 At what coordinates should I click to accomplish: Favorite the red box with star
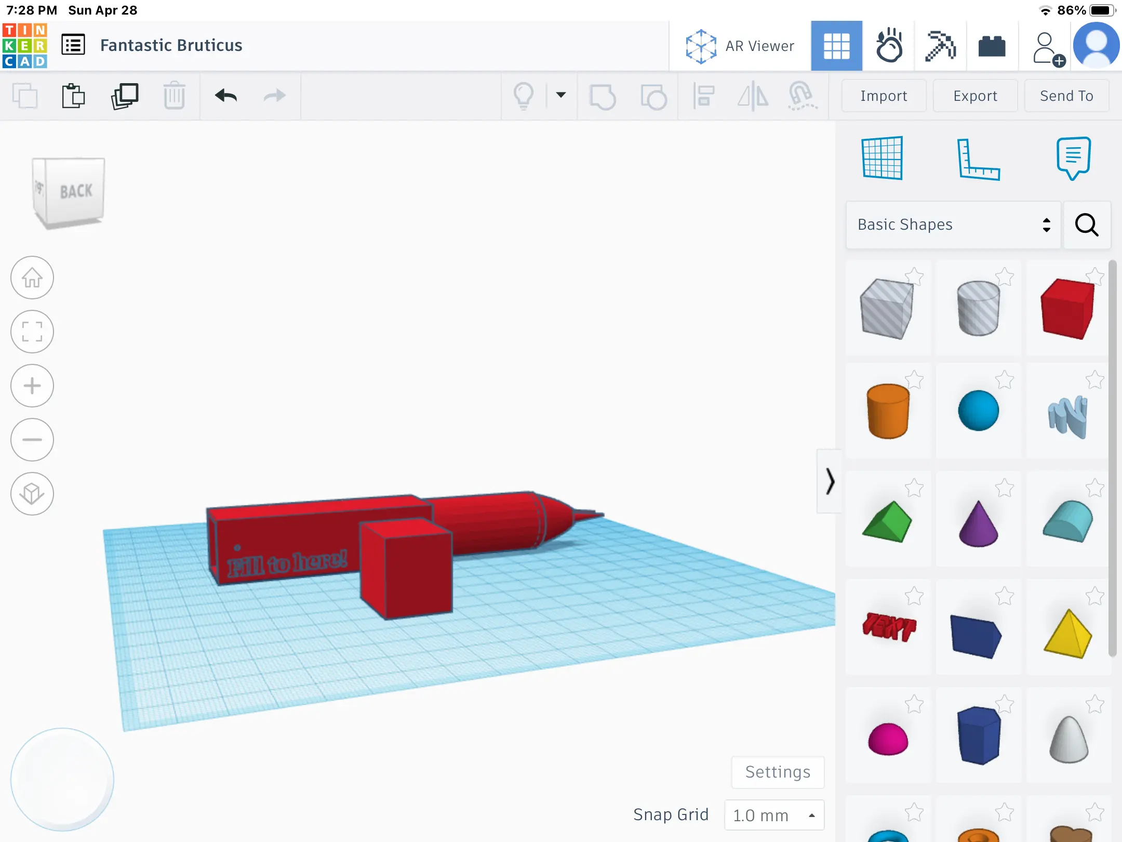pyautogui.click(x=1095, y=277)
